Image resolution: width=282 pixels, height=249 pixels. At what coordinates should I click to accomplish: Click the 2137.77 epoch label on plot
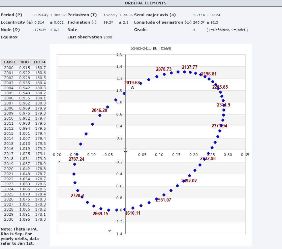190,67
